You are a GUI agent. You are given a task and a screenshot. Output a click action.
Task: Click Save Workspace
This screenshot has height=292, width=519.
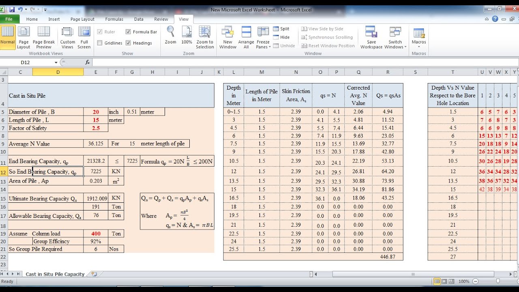(371, 37)
